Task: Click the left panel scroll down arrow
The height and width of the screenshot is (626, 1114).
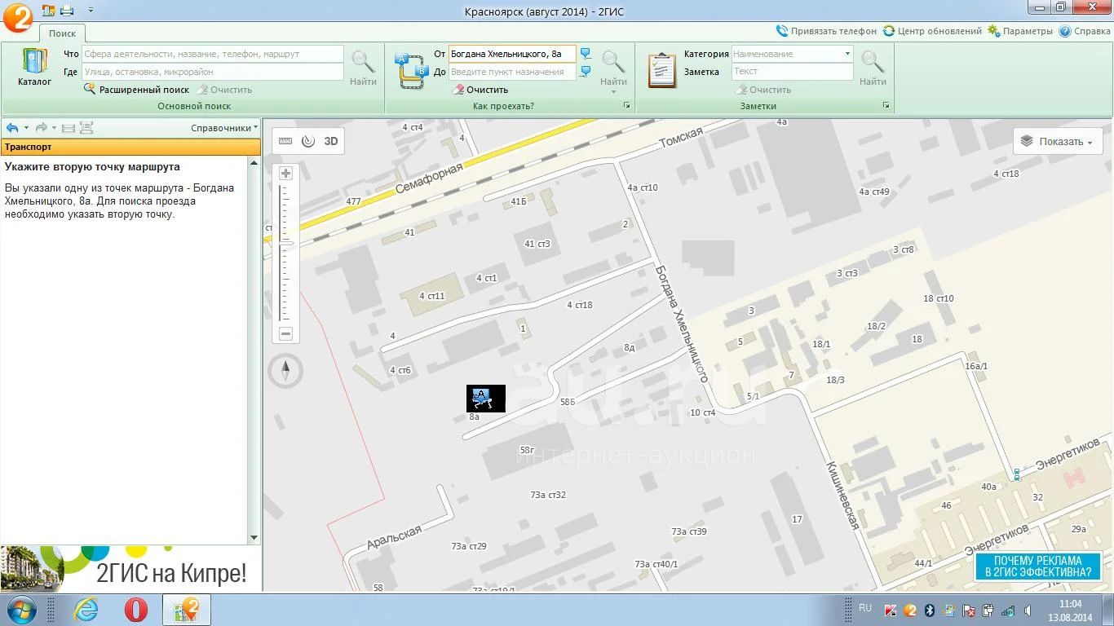Action: pos(254,538)
